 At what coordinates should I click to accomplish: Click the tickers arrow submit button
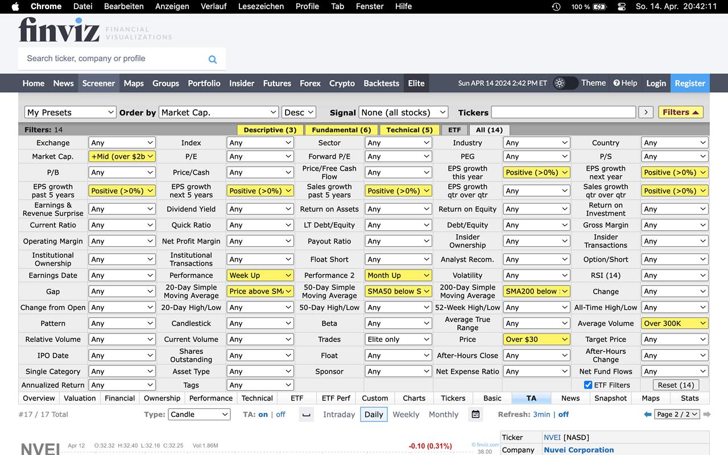tap(646, 113)
